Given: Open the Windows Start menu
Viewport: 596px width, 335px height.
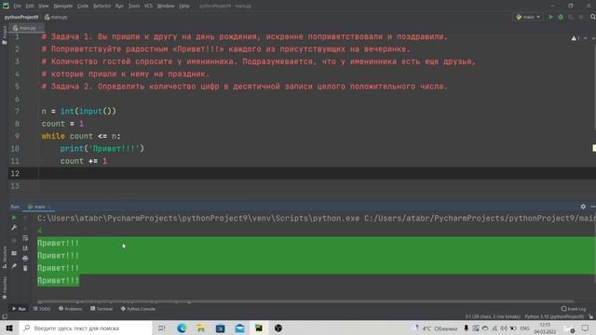Looking at the screenshot, I should [9, 328].
